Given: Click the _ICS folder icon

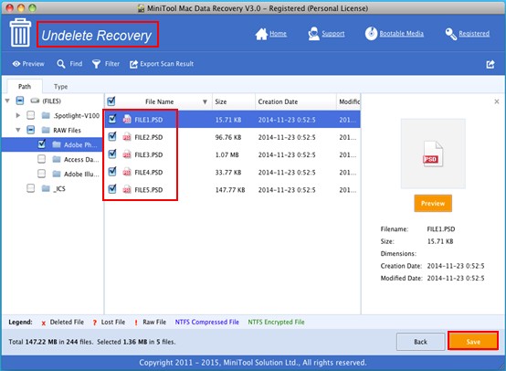Looking at the screenshot, I should point(46,188).
